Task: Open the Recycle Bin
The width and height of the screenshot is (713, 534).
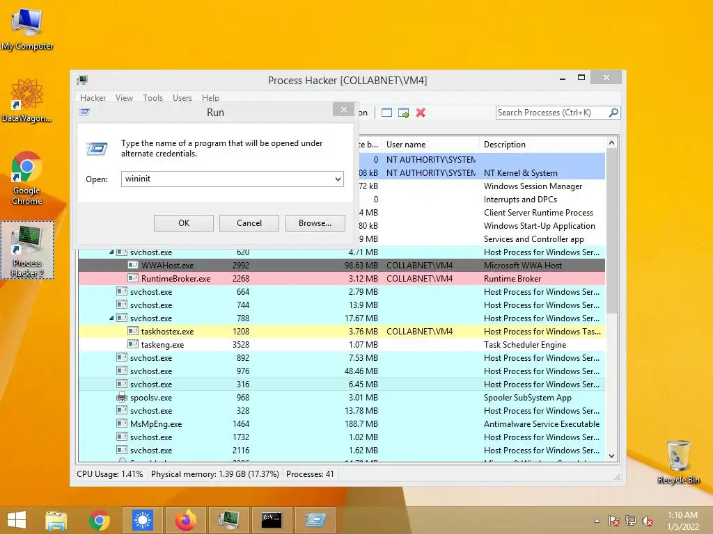Action: pos(678,462)
